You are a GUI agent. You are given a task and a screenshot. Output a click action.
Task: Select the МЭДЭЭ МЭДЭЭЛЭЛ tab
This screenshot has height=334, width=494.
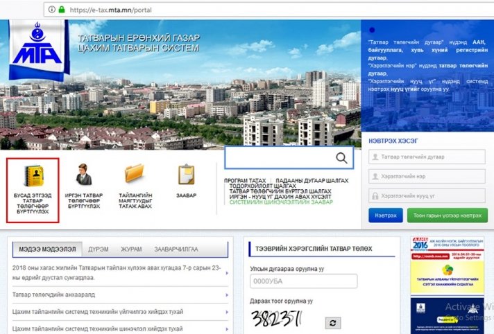(47, 249)
